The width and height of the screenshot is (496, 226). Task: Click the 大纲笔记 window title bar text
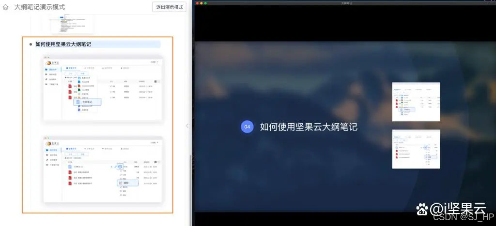tap(346, 3)
